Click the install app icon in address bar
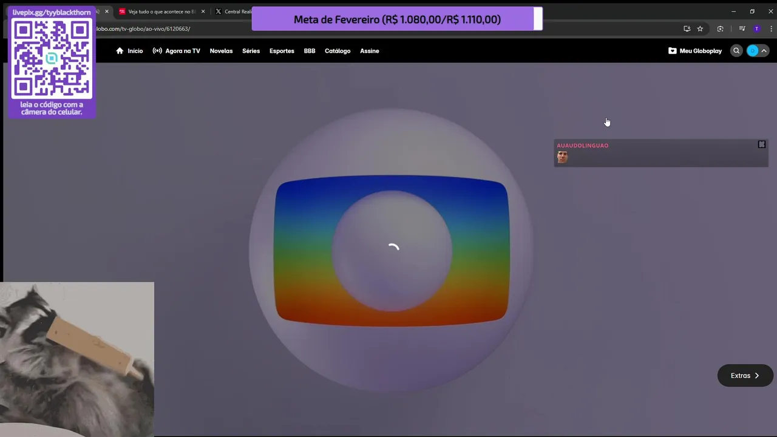The height and width of the screenshot is (437, 777). (687, 29)
